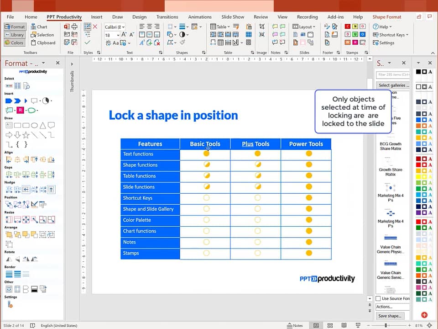Click the black fill swatch atop color palette
This screenshot has width=438, height=329.
[418, 72]
